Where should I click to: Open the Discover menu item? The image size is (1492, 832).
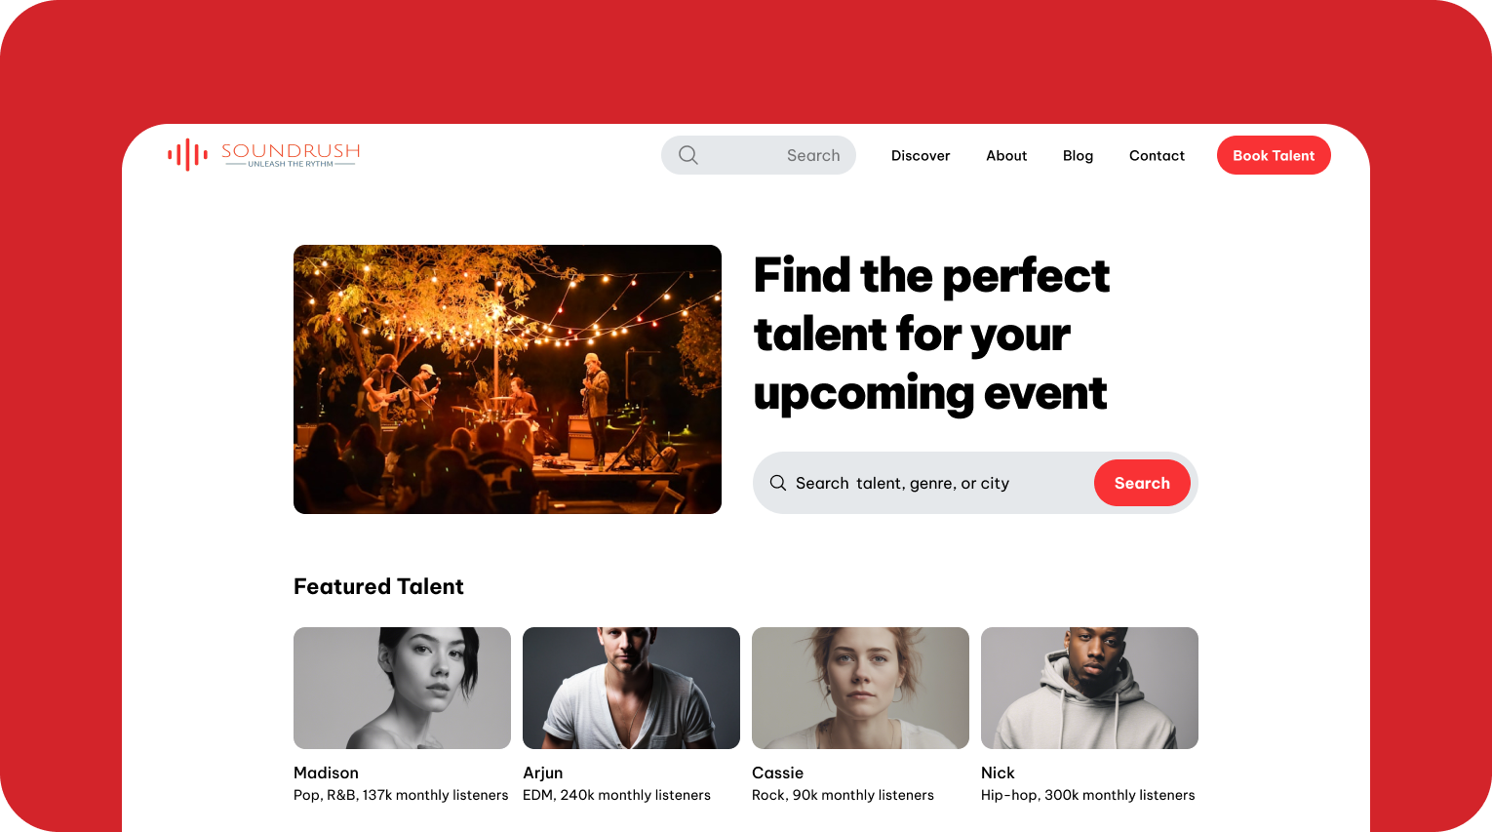921,155
